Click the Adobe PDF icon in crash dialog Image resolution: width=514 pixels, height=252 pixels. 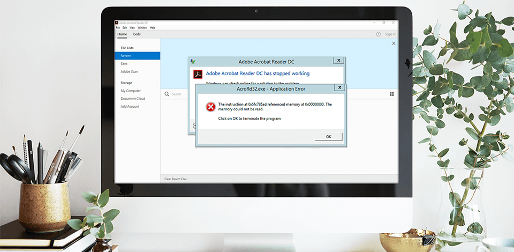(198, 74)
